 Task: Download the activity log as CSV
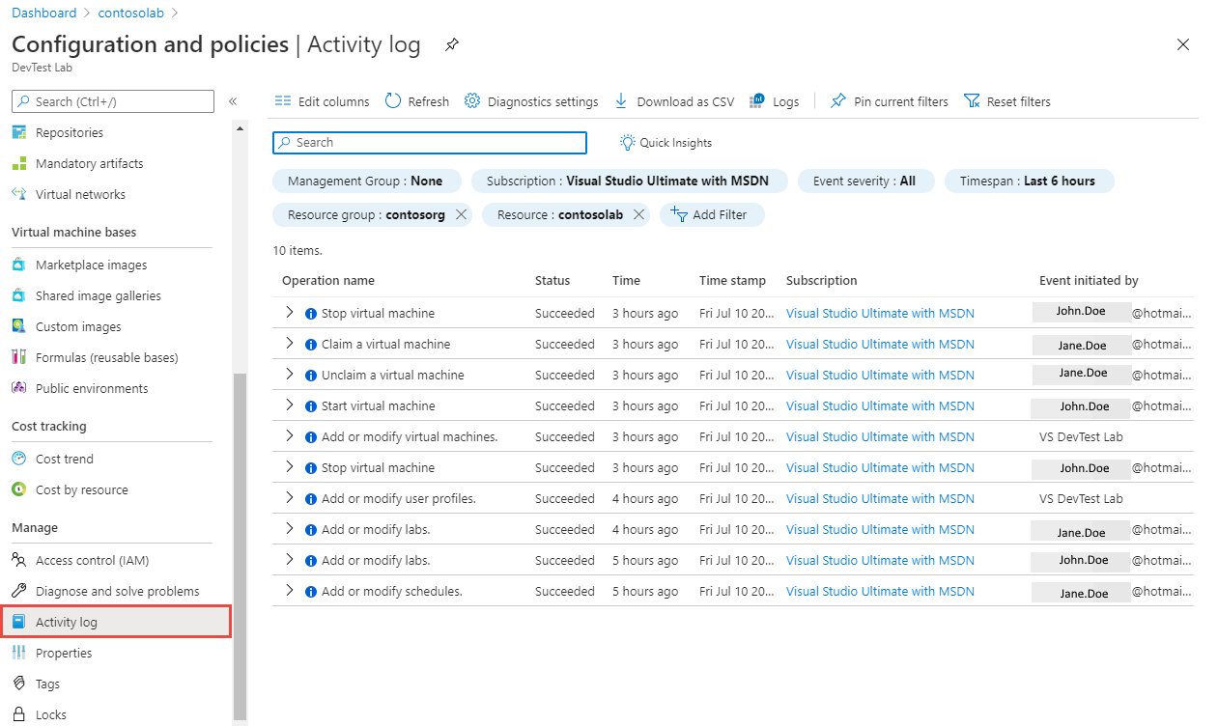click(673, 100)
